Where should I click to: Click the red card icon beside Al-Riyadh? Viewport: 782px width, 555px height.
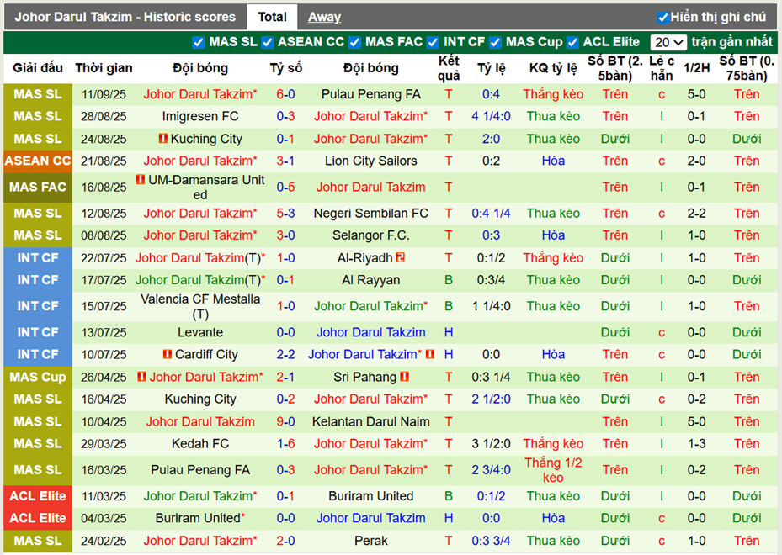(x=400, y=257)
